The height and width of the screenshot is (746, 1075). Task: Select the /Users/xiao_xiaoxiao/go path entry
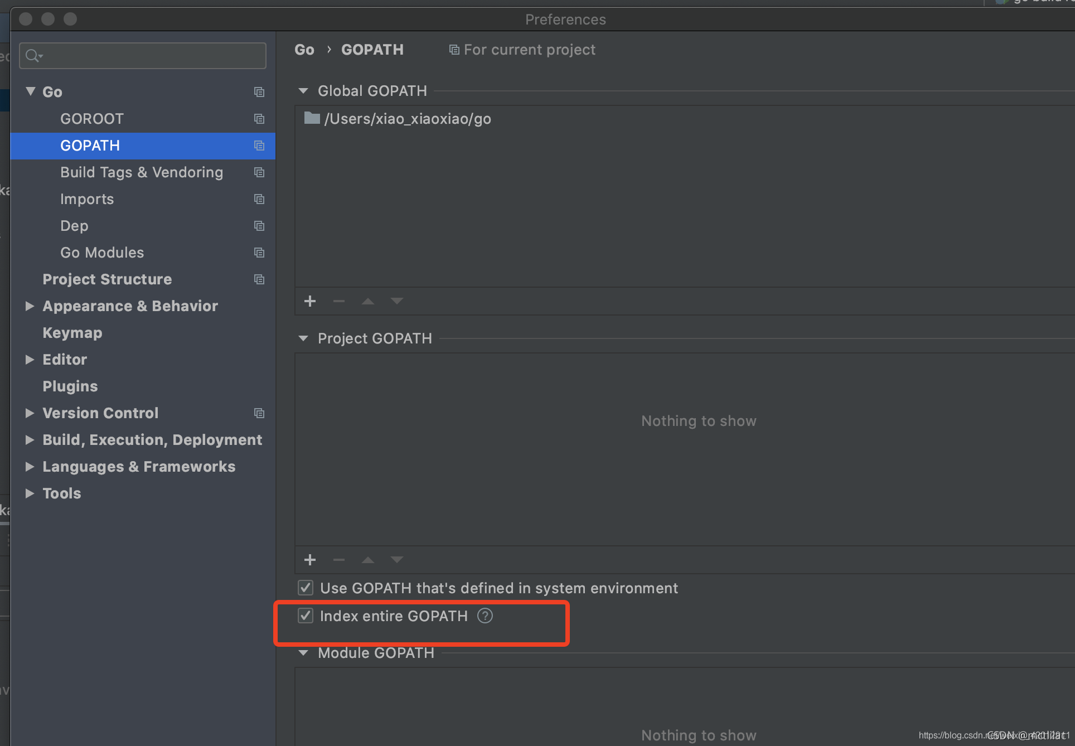[407, 119]
